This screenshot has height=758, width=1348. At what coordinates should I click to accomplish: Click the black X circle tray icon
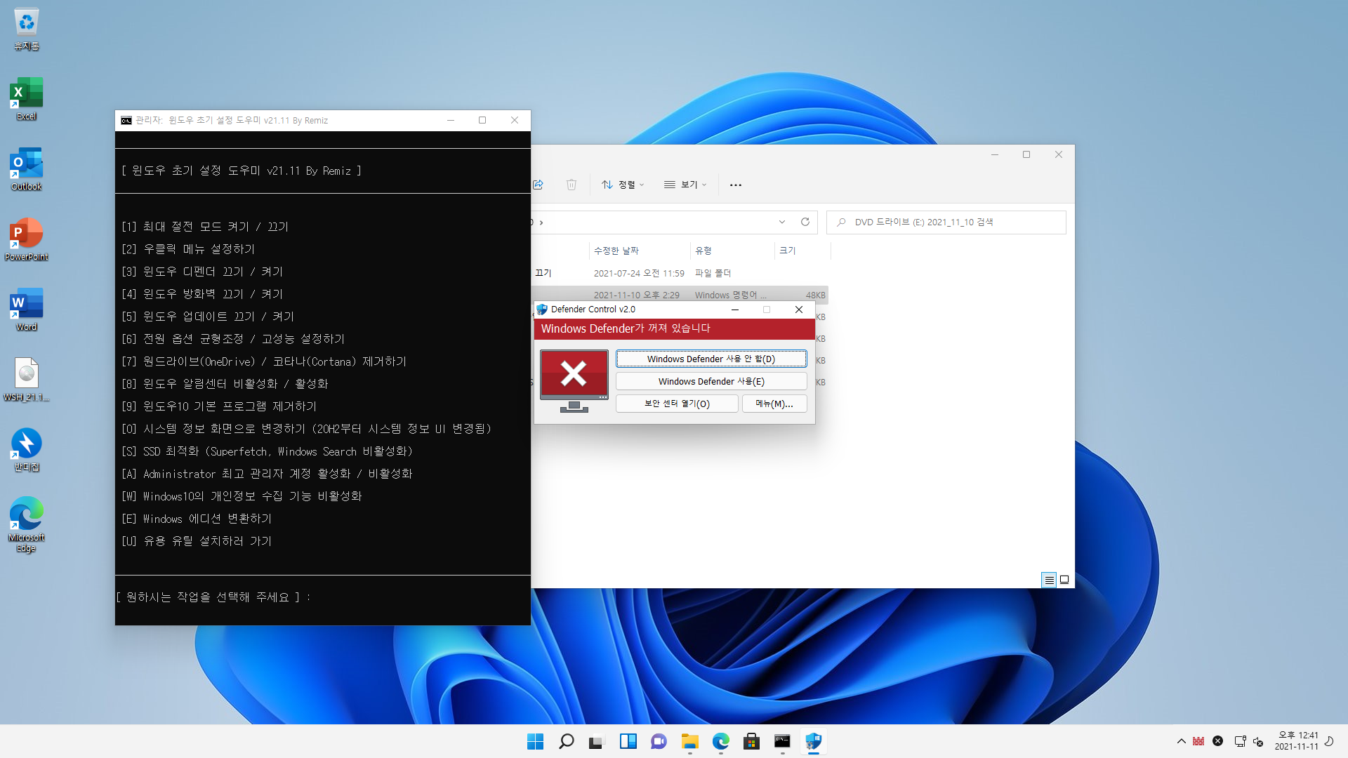click(x=1218, y=741)
